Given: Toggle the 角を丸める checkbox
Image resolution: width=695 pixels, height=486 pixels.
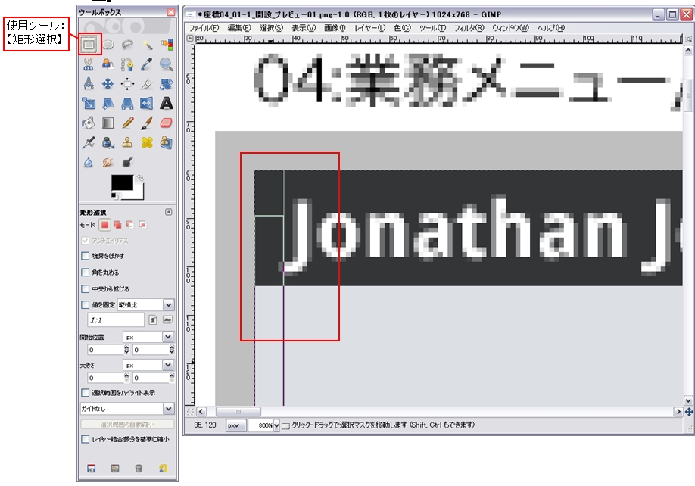Looking at the screenshot, I should click(x=85, y=273).
